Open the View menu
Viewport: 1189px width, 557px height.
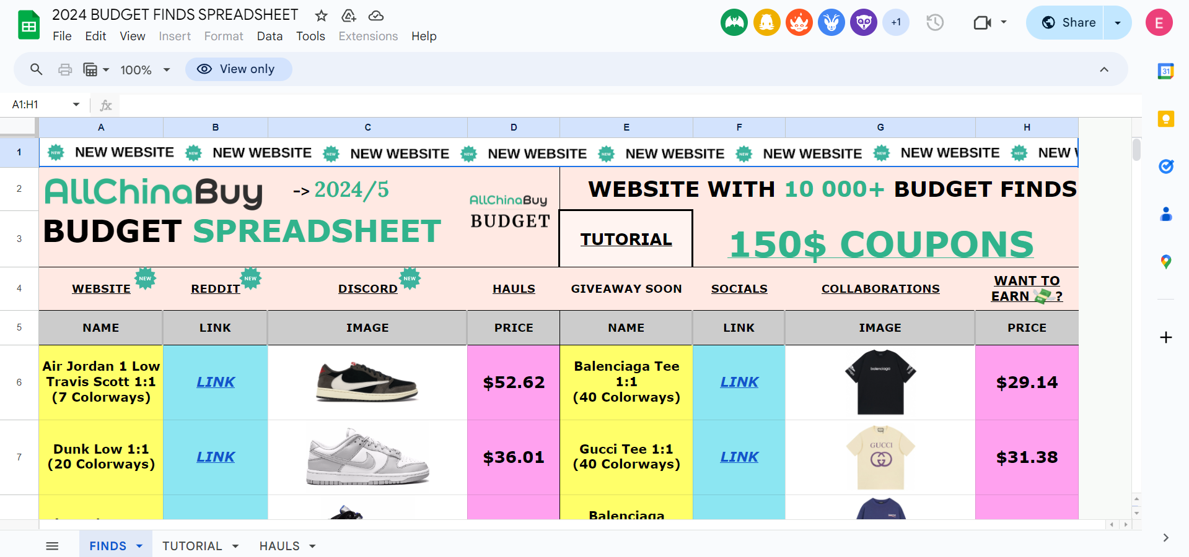[x=133, y=37]
